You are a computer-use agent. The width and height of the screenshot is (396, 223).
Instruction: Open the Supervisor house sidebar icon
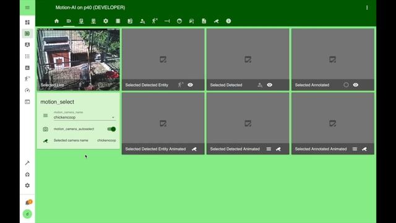pos(27,174)
